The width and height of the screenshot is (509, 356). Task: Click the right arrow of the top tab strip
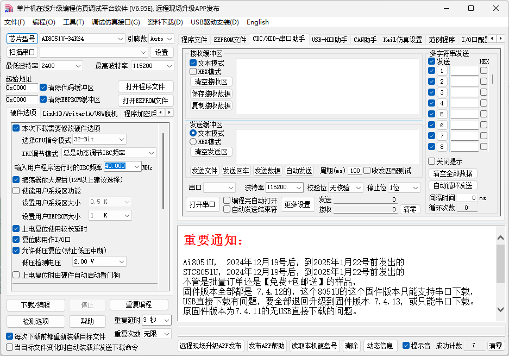pos(501,39)
